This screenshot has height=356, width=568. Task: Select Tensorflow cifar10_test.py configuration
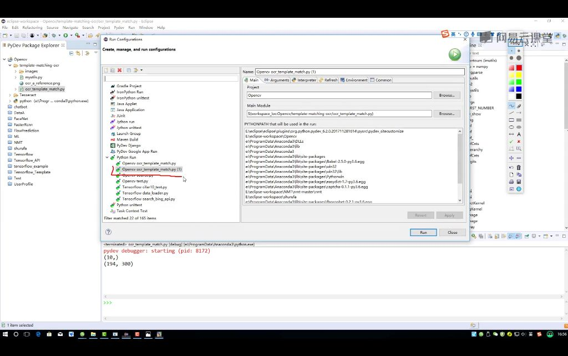pyautogui.click(x=145, y=187)
